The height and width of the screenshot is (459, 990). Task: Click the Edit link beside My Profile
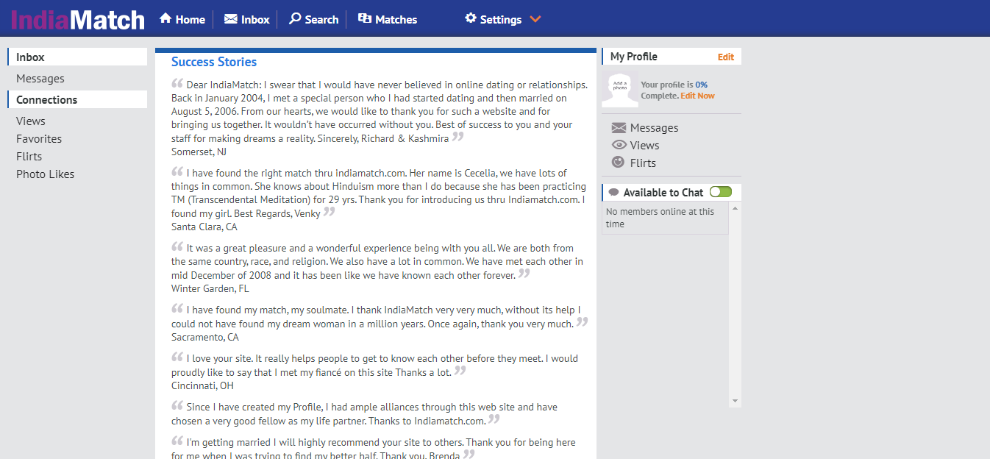click(x=726, y=57)
